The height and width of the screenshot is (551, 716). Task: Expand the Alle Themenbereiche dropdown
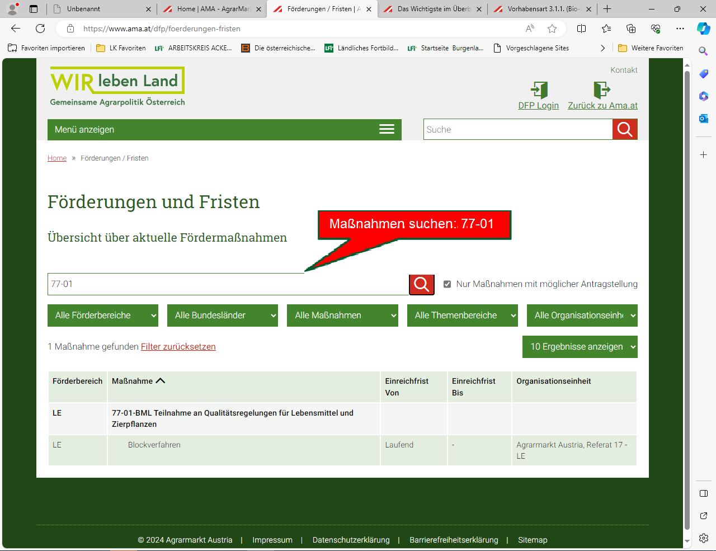[462, 315]
